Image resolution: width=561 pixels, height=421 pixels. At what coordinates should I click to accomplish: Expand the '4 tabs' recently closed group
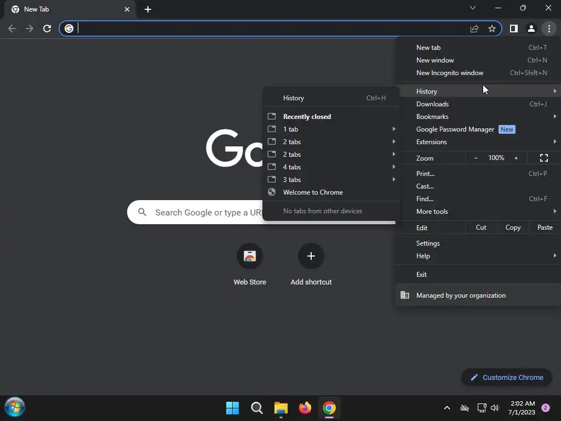(330, 167)
